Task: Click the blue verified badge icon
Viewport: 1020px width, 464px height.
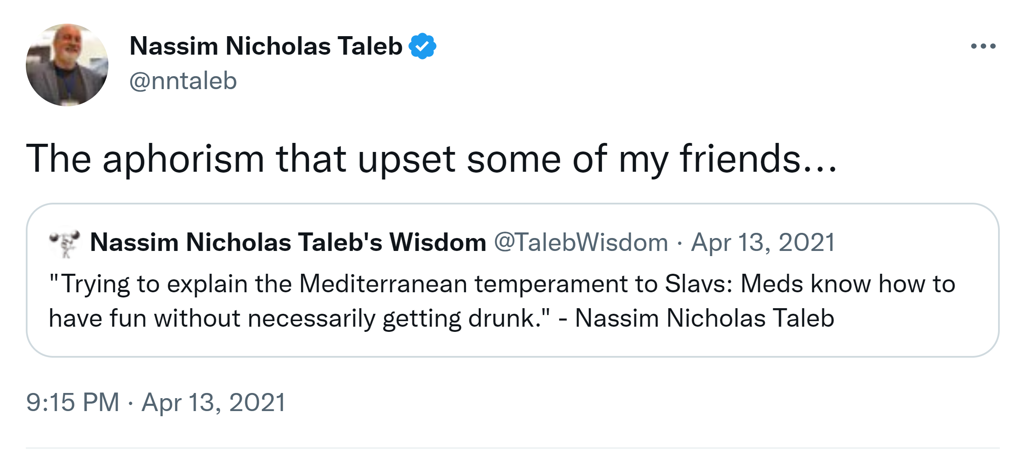Action: 422,46
